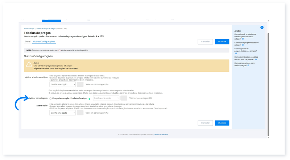Collapse the Ajuda panel with the arrow icon
This screenshot has height=160, width=290.
[262, 28]
